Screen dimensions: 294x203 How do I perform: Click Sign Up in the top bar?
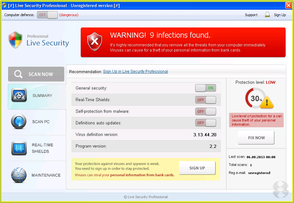280,15
